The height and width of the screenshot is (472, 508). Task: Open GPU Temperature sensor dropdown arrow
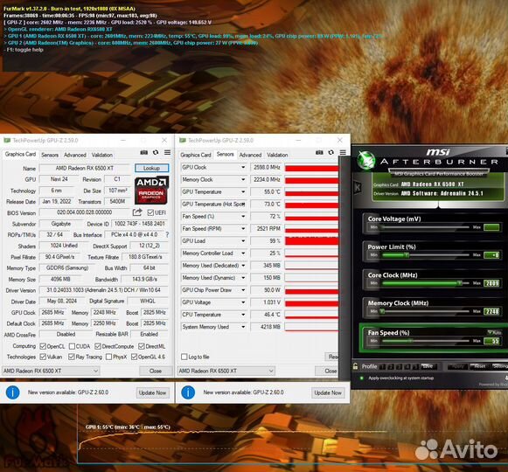click(243, 191)
